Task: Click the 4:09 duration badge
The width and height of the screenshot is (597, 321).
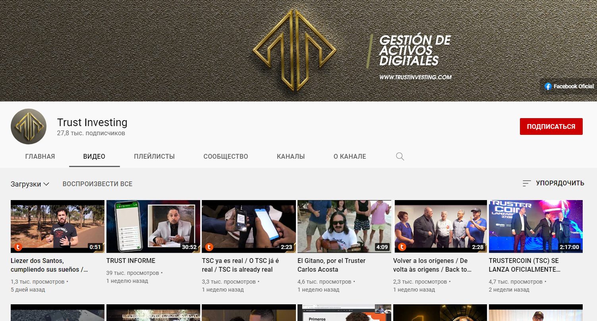Action: (x=382, y=247)
